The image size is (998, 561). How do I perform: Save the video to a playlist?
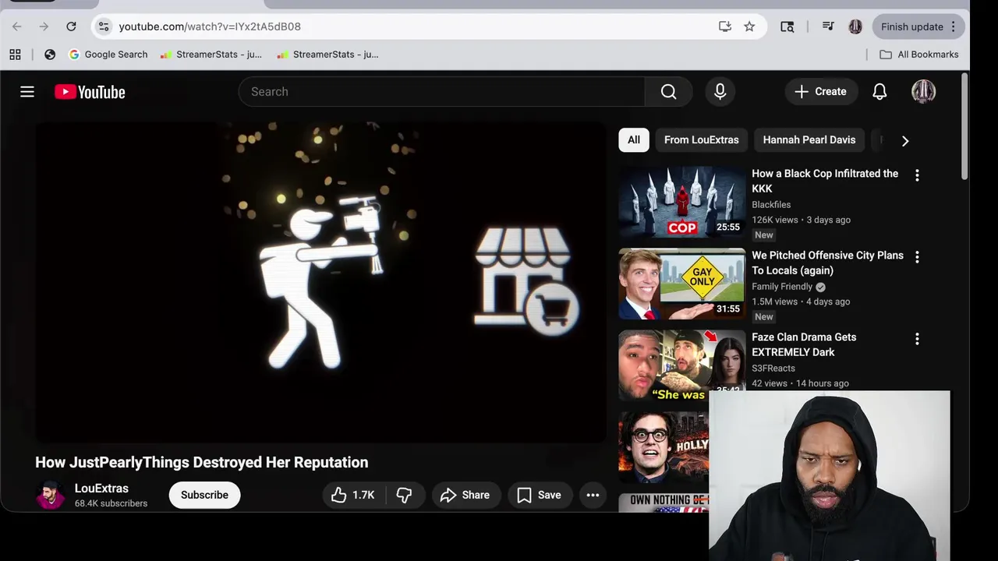point(540,495)
